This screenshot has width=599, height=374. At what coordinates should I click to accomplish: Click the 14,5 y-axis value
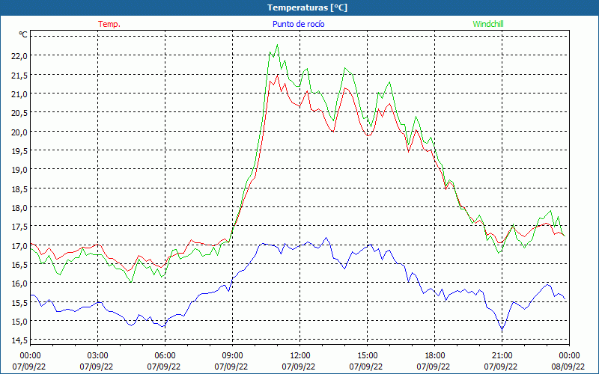[x=20, y=340]
